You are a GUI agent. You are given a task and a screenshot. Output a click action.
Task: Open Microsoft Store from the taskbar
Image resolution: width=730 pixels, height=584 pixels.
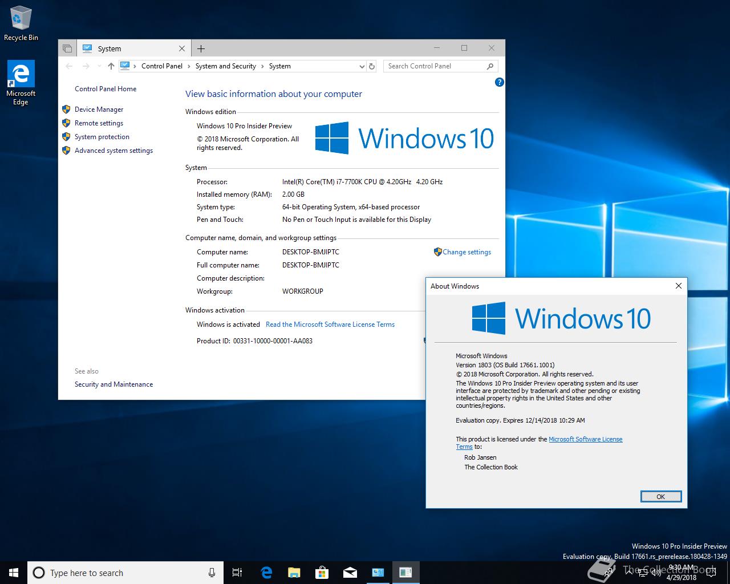(322, 573)
